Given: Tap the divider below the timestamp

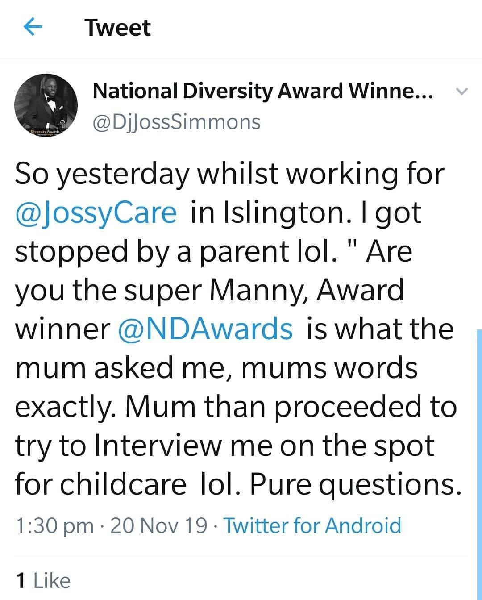Looking at the screenshot, I should (241, 554).
